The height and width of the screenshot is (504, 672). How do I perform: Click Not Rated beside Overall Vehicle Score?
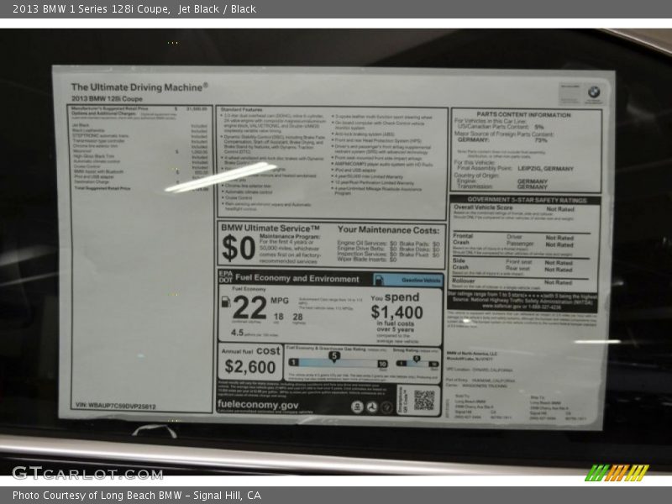[560, 209]
